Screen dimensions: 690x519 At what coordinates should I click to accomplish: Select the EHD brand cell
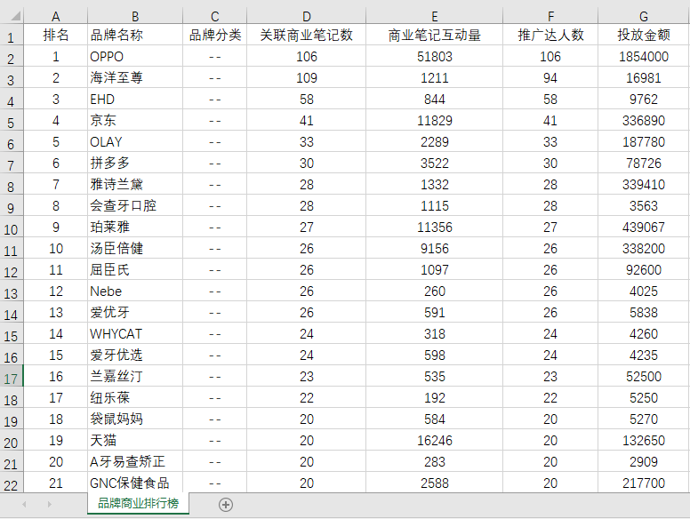(x=135, y=99)
